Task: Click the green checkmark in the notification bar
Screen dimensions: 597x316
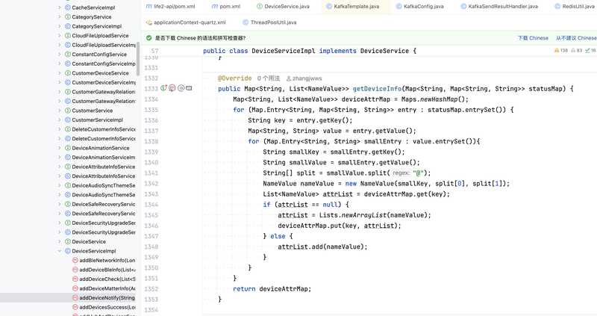Action: click(x=149, y=37)
